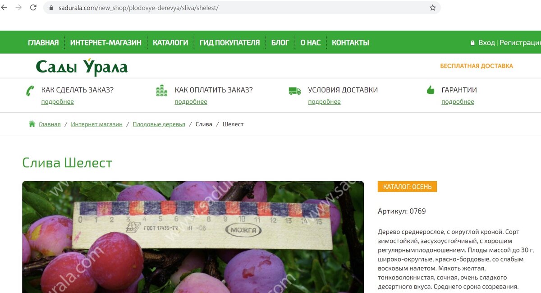
Task: Open ИНТЕРНЕТ-МАГАЗИН in the top menu
Action: 106,43
